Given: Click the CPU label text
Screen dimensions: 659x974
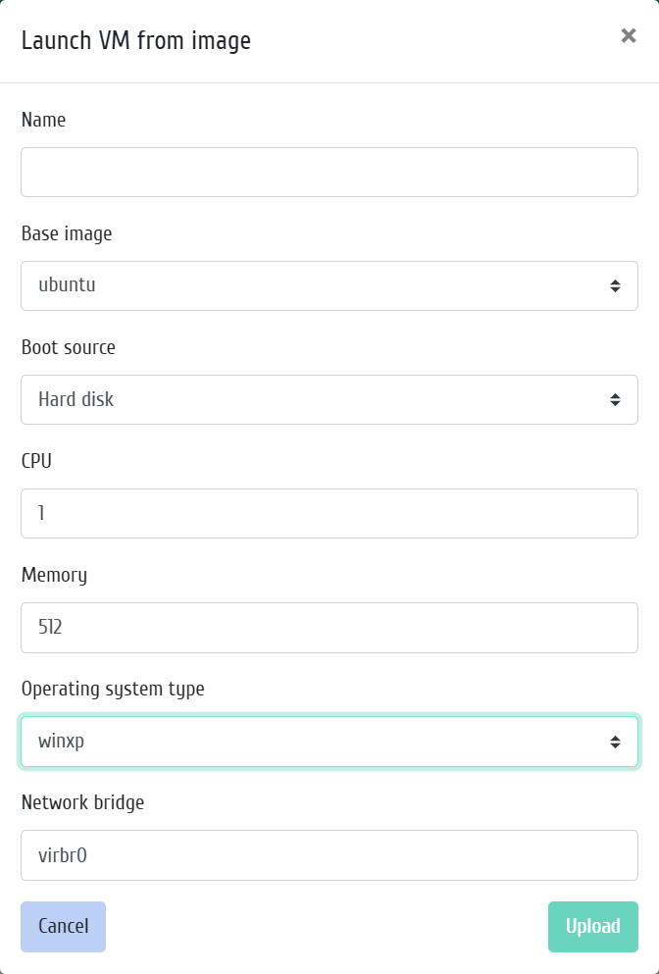Looking at the screenshot, I should pyautogui.click(x=36, y=461).
